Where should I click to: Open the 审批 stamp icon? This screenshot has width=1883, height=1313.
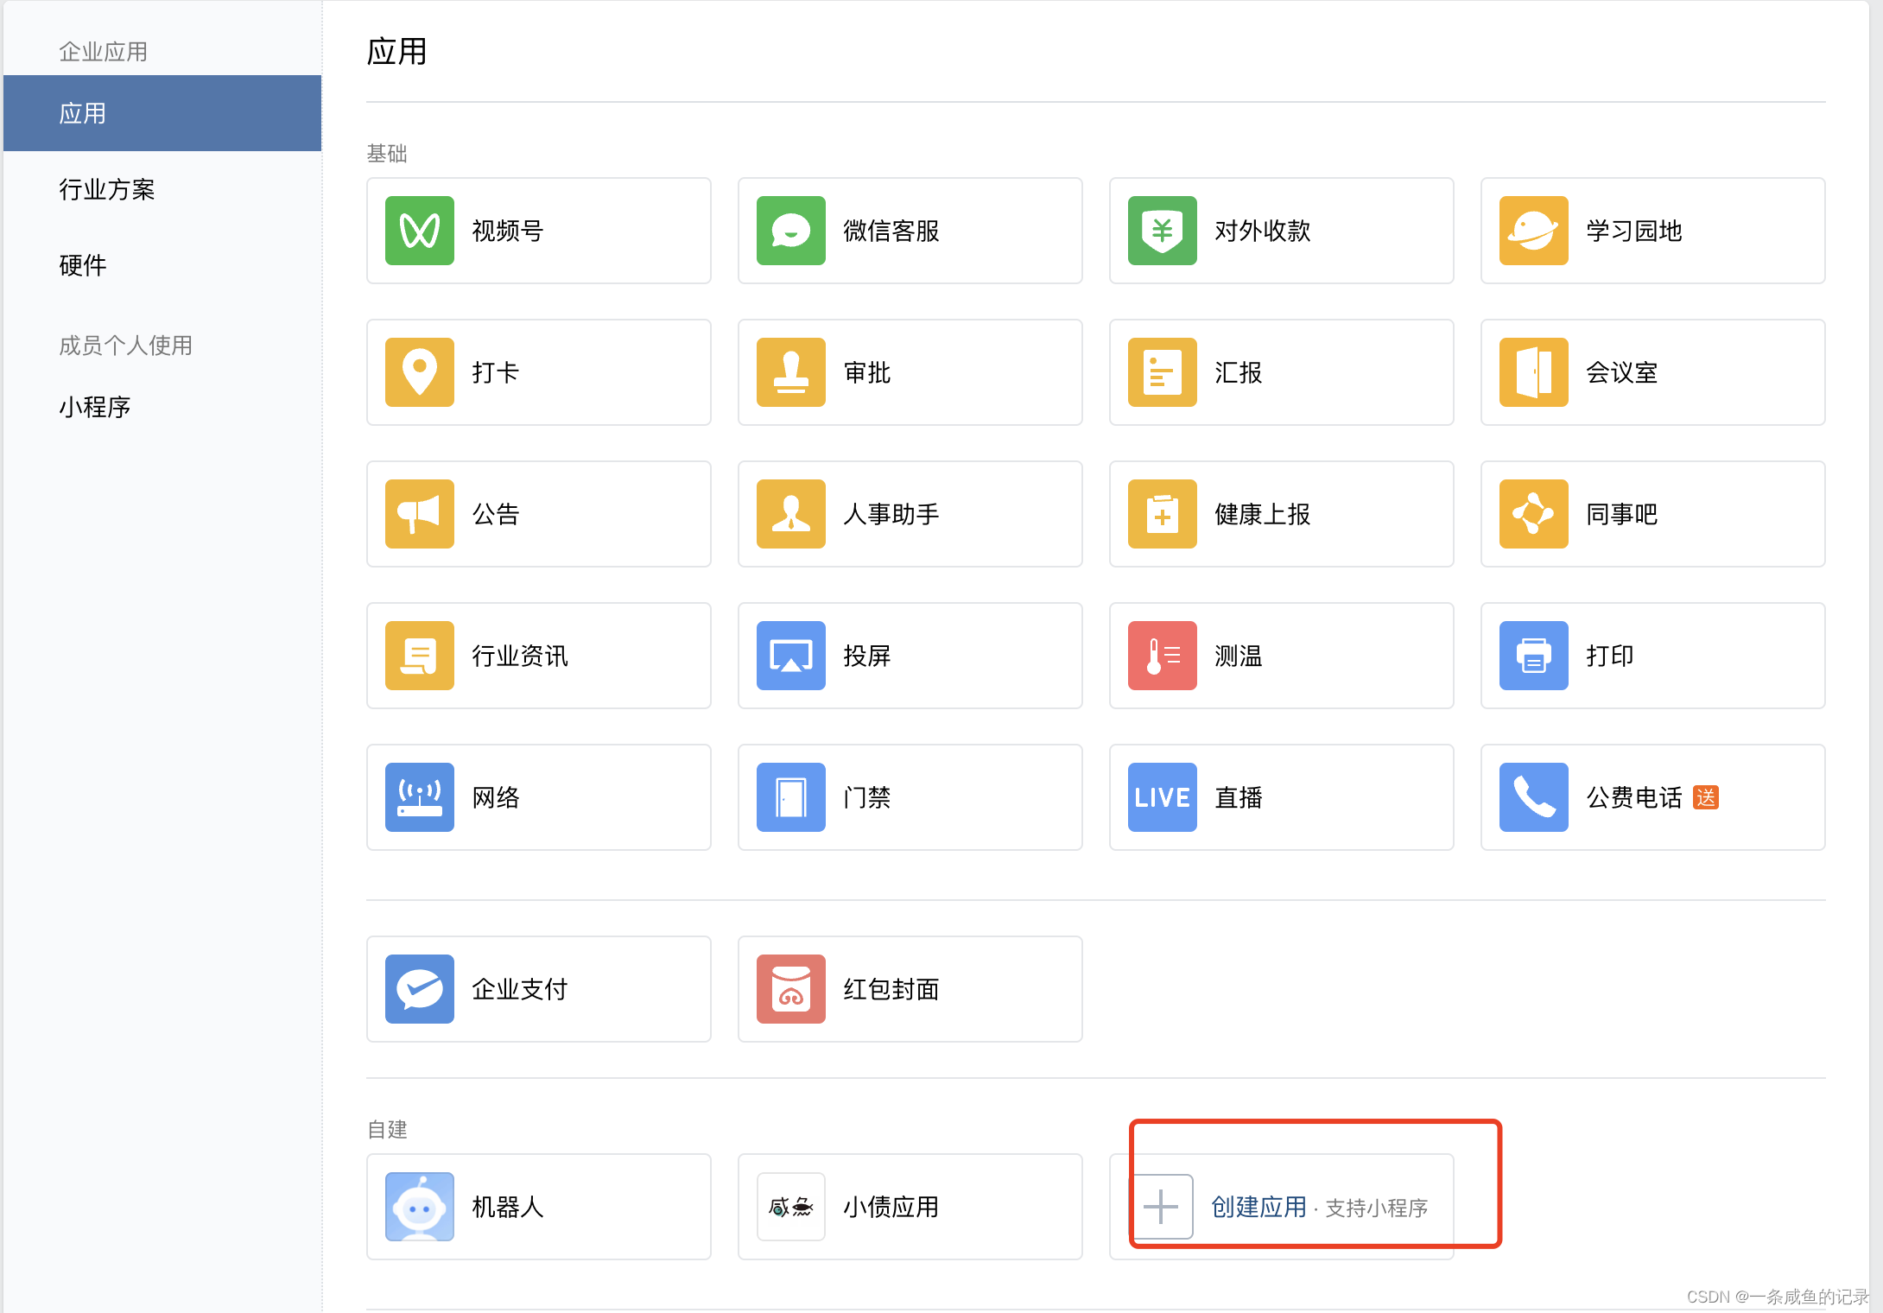pos(791,372)
